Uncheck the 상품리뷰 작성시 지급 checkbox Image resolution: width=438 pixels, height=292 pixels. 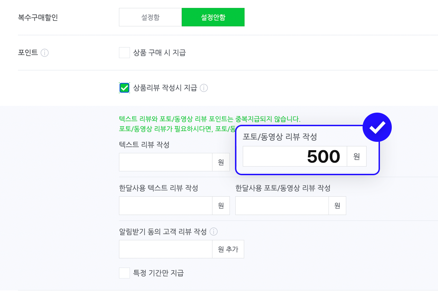point(124,88)
